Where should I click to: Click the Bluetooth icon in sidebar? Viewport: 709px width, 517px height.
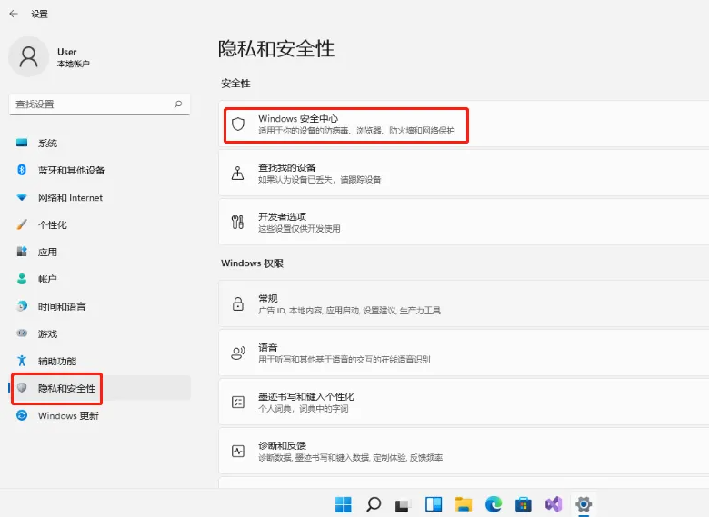22,170
